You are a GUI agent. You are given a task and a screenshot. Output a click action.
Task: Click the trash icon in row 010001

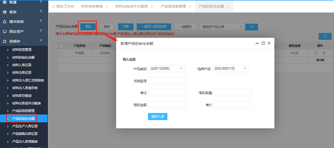click(324, 53)
